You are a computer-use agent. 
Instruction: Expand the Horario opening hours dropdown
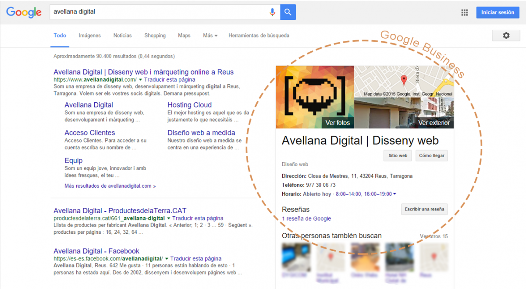(395, 194)
